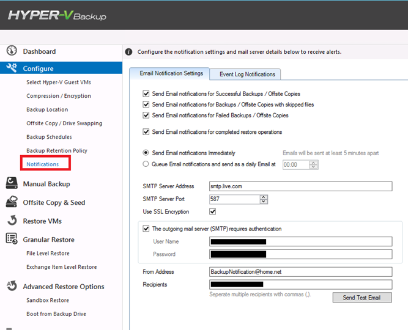
Task: Open the Restore VMs section
Action: point(42,221)
